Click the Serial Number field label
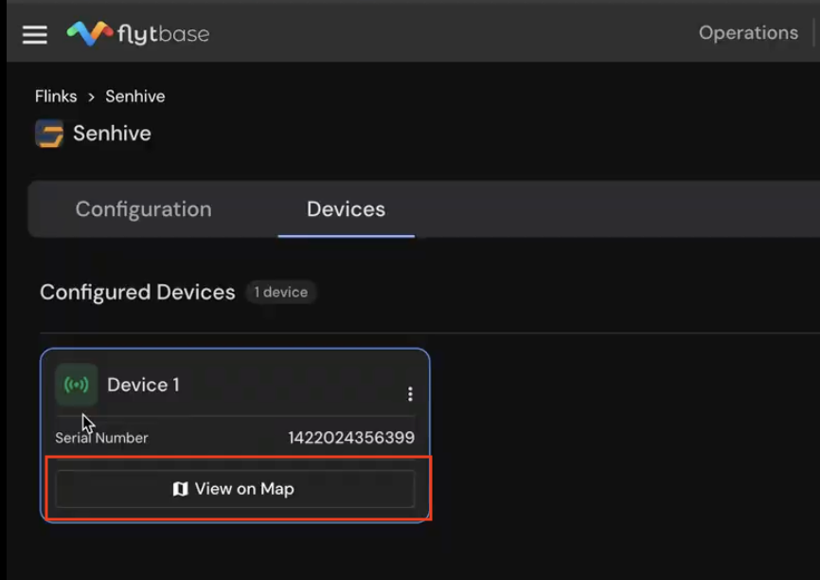This screenshot has height=580, width=820. pyautogui.click(x=101, y=438)
